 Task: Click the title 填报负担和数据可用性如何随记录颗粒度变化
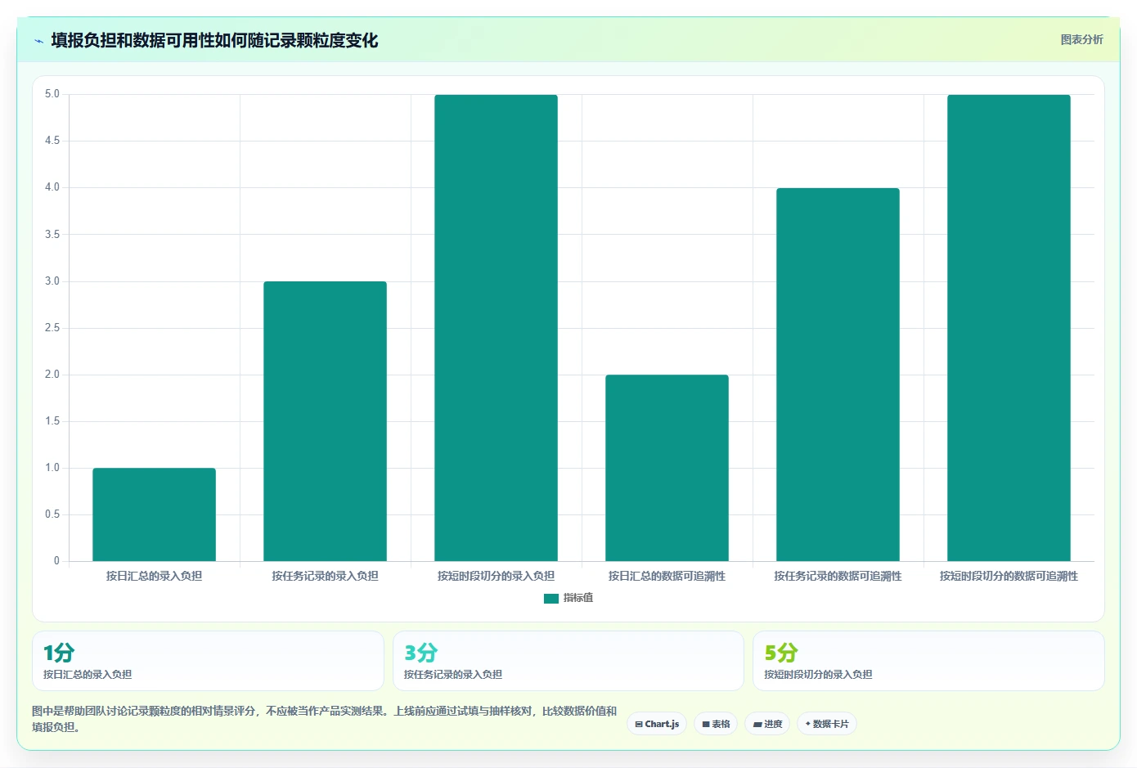[x=214, y=40]
